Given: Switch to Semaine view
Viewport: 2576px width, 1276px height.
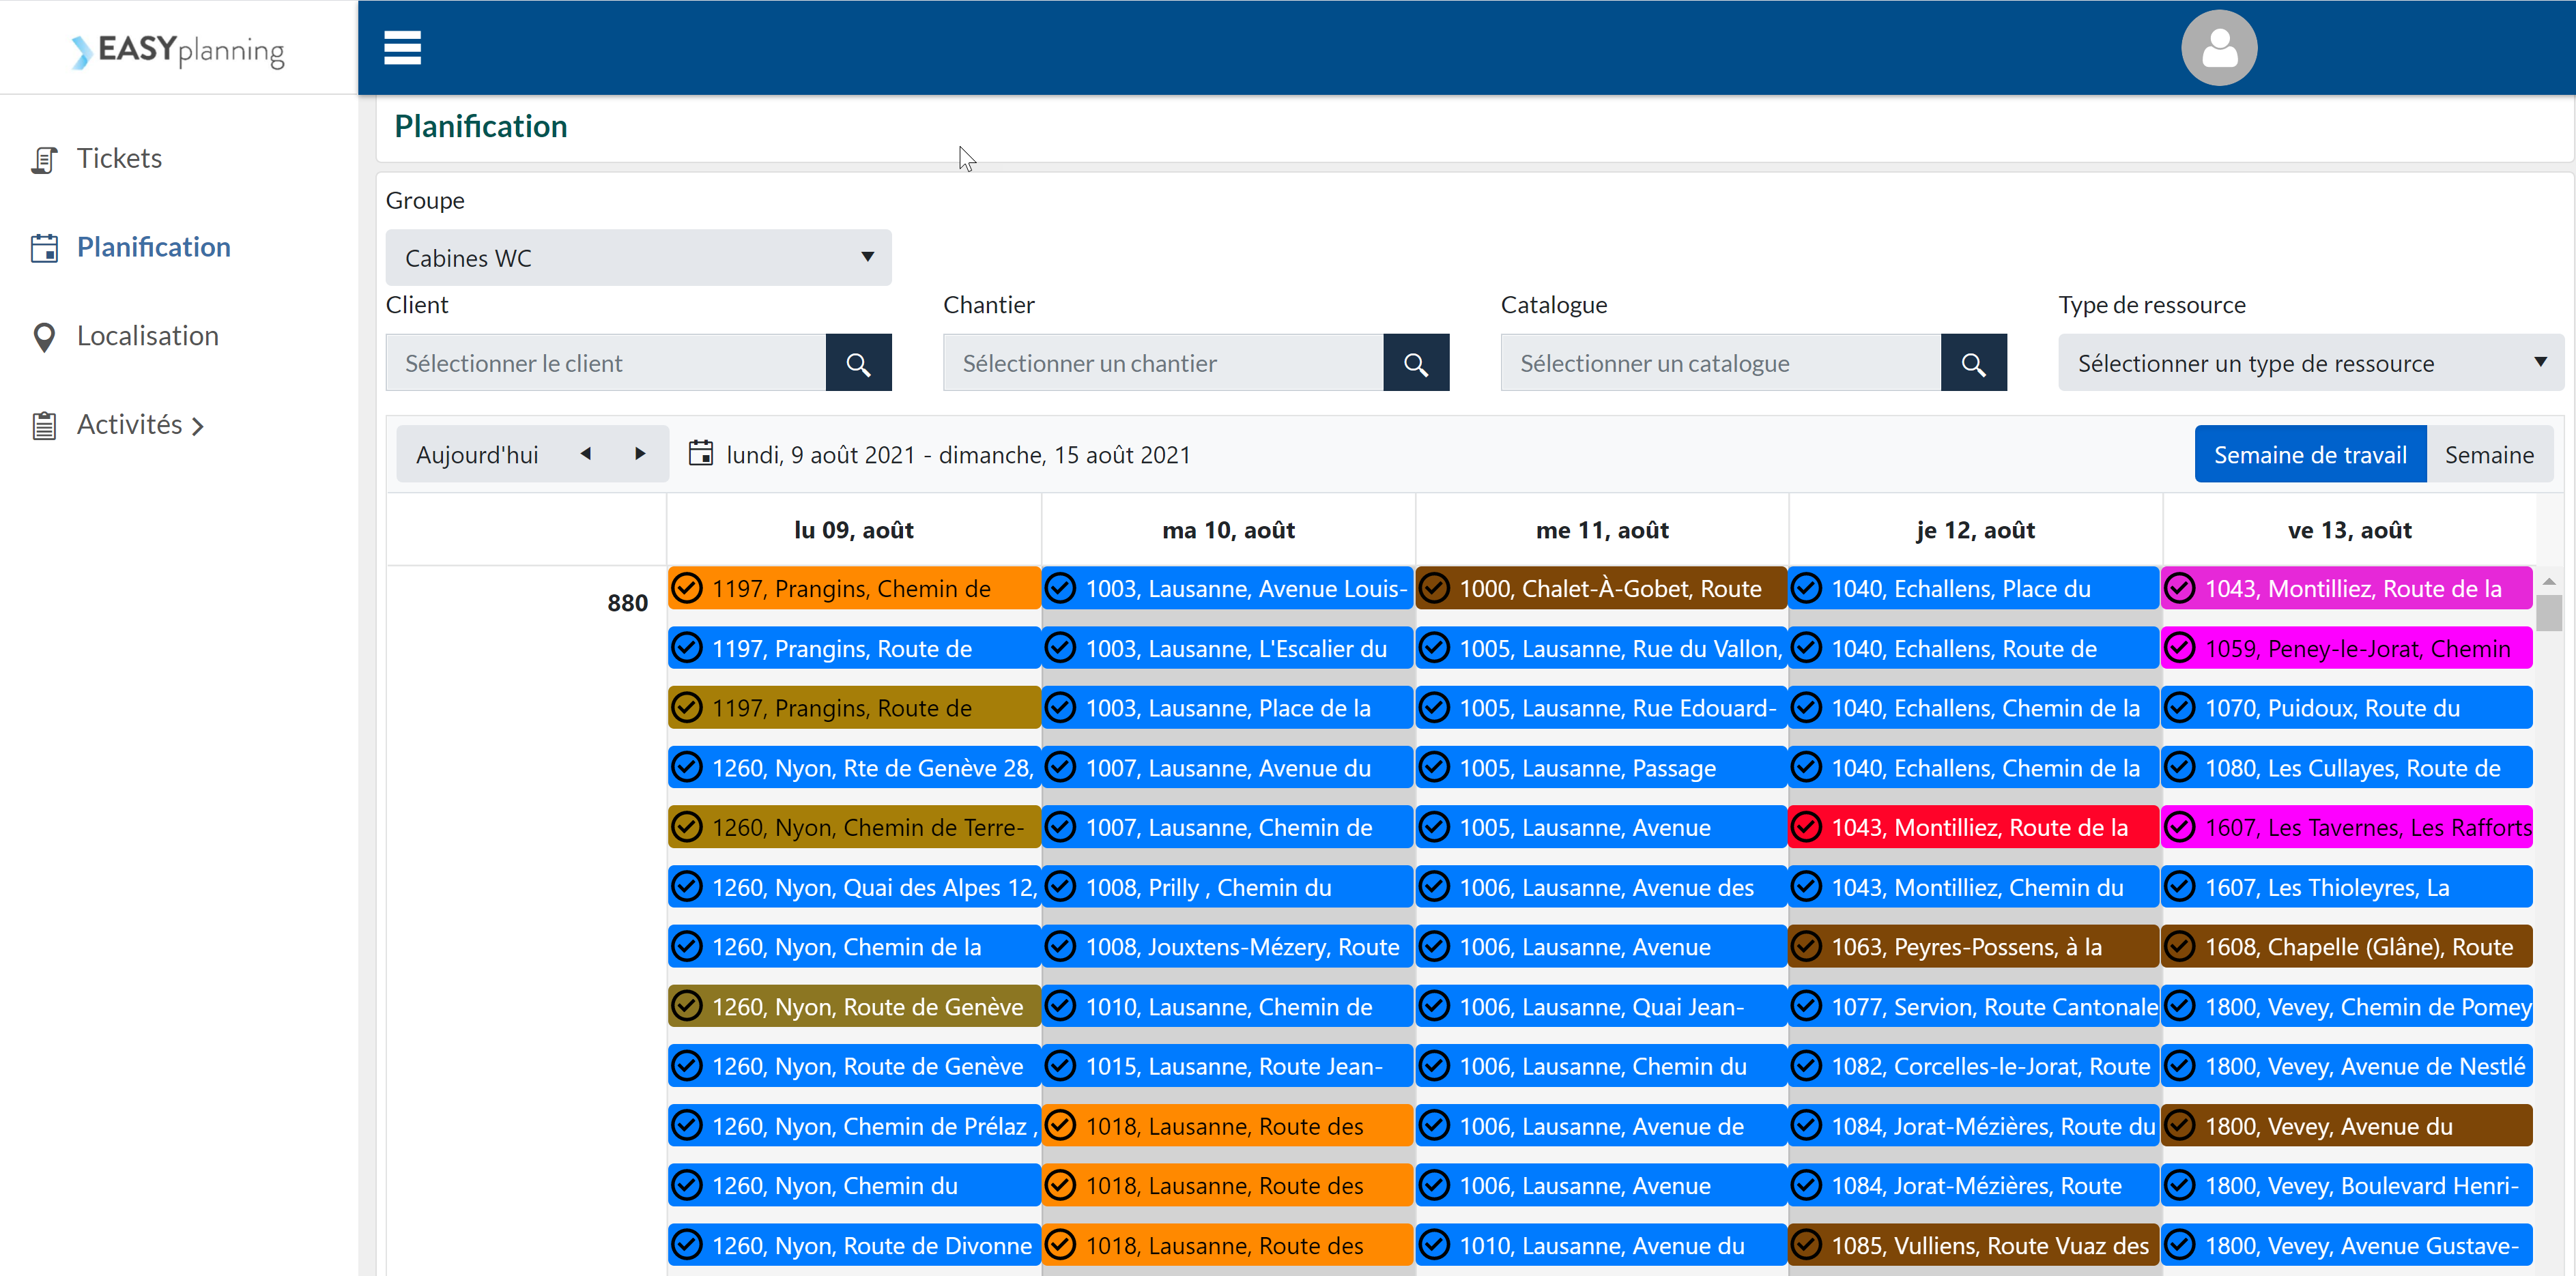Looking at the screenshot, I should (x=2489, y=454).
